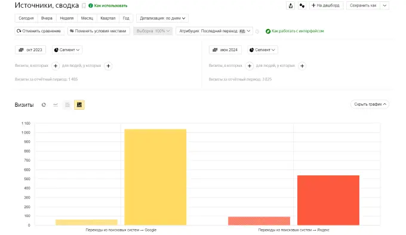Open the Атрибуция Последний переход dropdown
Viewport: 406px width, 235px height.
tap(214, 31)
